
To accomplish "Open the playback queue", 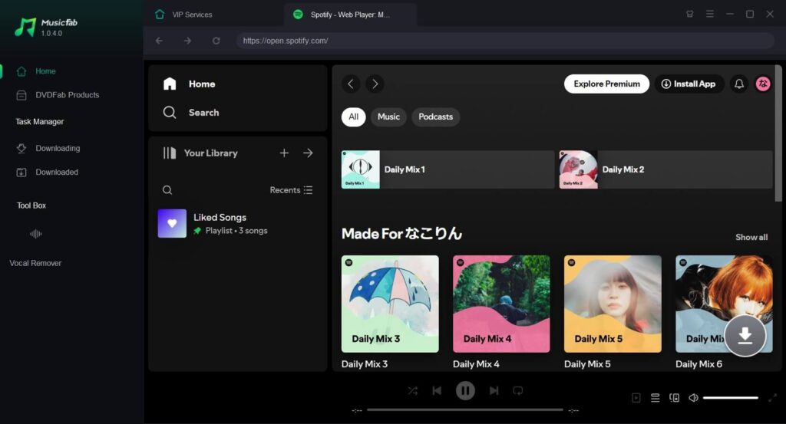I will tap(656, 398).
